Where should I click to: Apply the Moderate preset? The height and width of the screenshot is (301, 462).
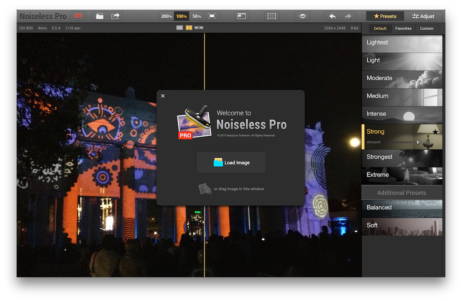tap(402, 79)
